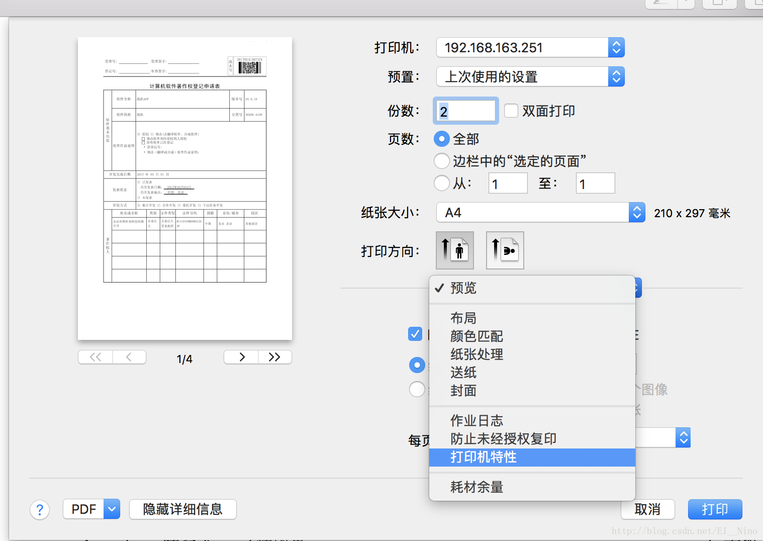Click the 210 x 297 毫米 size text
Image resolution: width=763 pixels, height=541 pixels.
click(692, 213)
